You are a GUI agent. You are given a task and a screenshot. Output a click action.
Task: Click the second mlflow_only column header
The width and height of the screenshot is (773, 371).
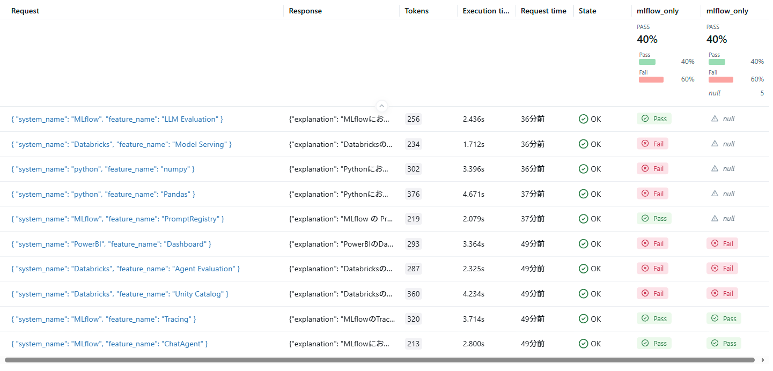point(727,11)
